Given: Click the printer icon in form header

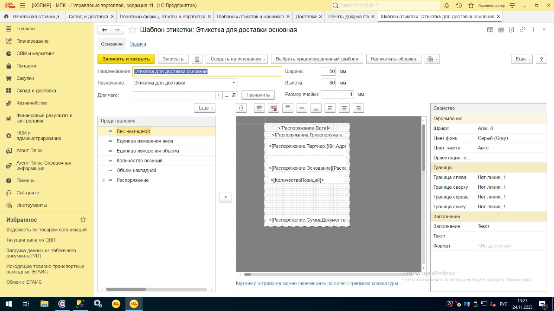Looking at the screenshot, I should tap(501, 30).
